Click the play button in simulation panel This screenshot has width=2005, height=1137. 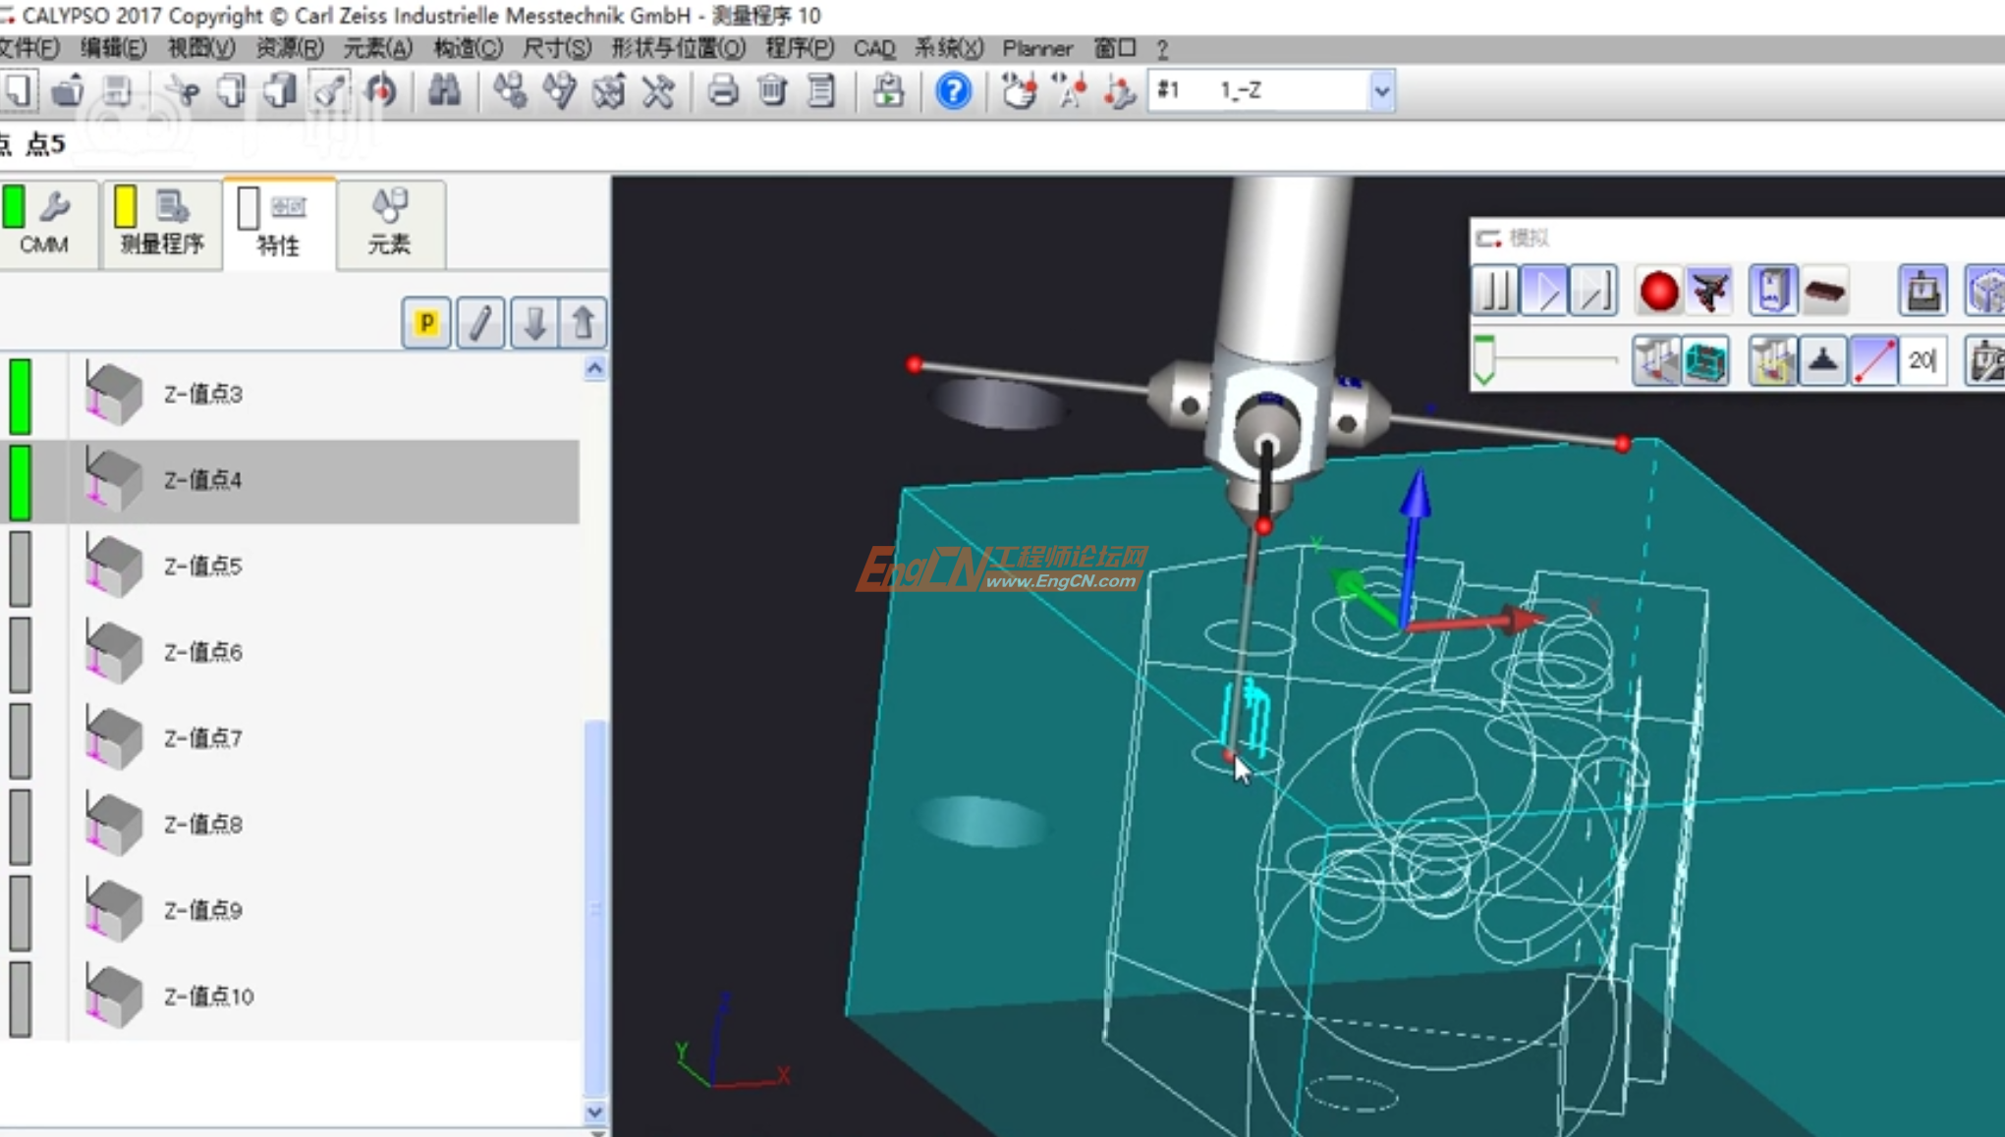tap(1544, 292)
